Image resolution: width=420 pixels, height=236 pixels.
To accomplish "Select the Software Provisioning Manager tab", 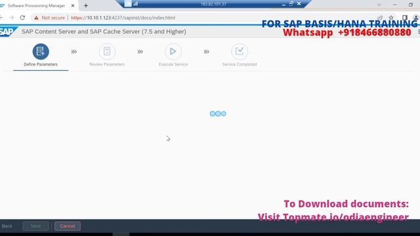I will click(x=37, y=5).
